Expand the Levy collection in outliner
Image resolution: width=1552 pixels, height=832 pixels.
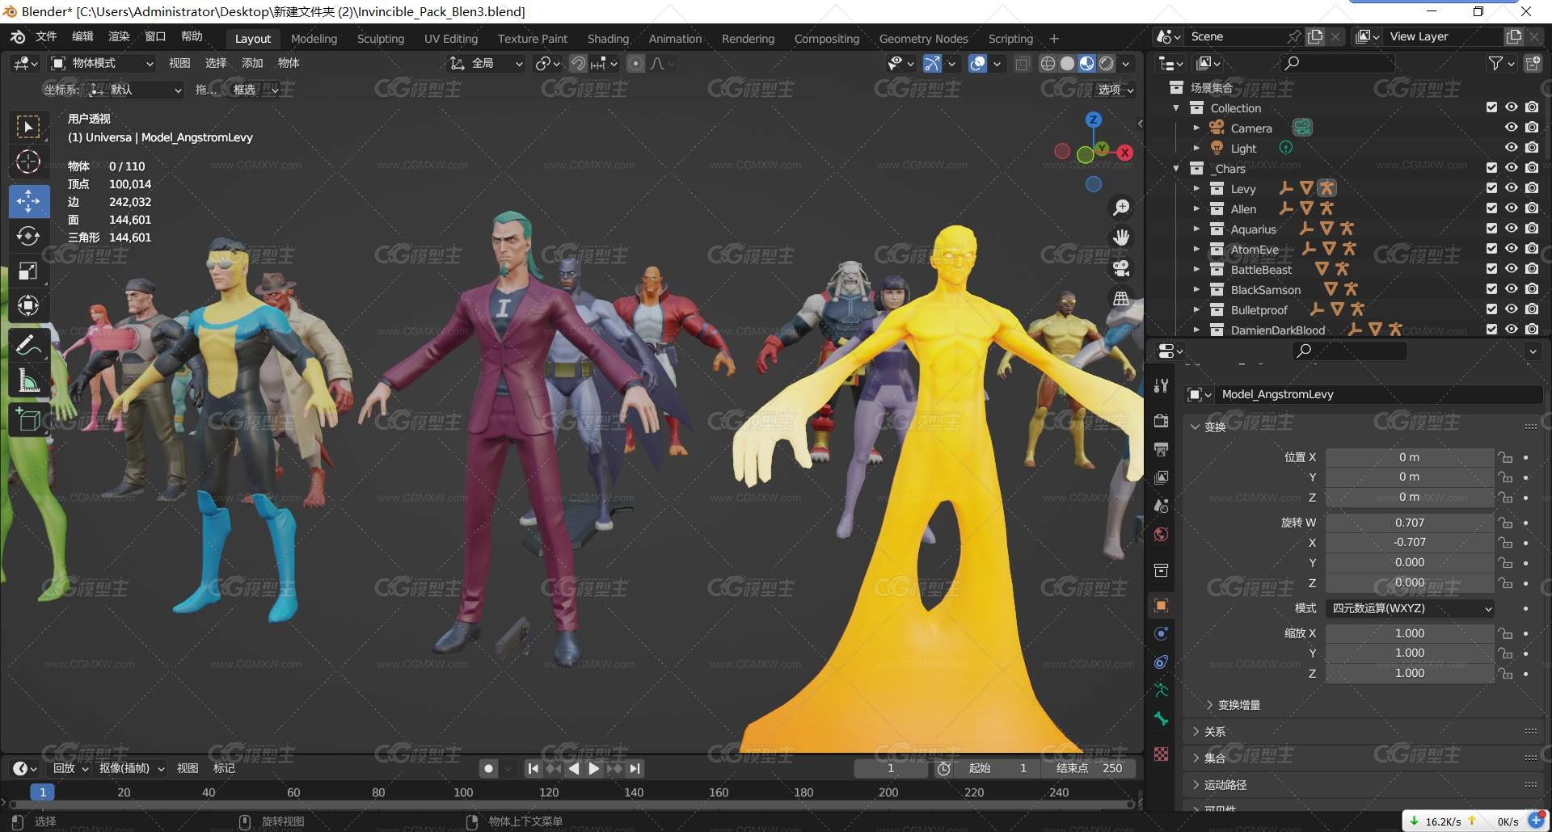point(1196,188)
